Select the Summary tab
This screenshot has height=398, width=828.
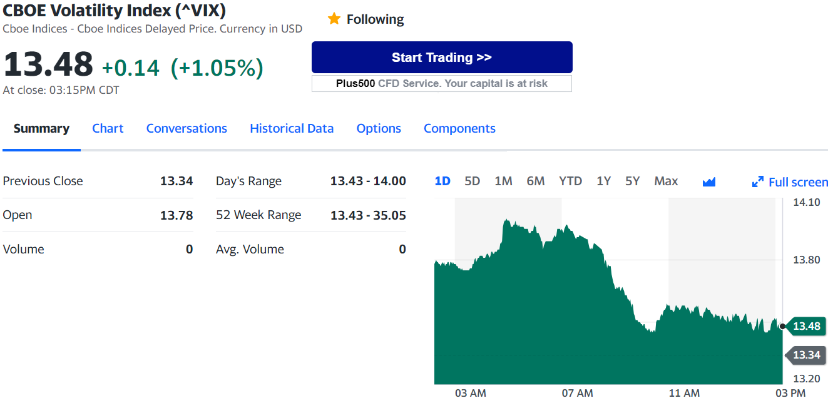click(x=41, y=128)
